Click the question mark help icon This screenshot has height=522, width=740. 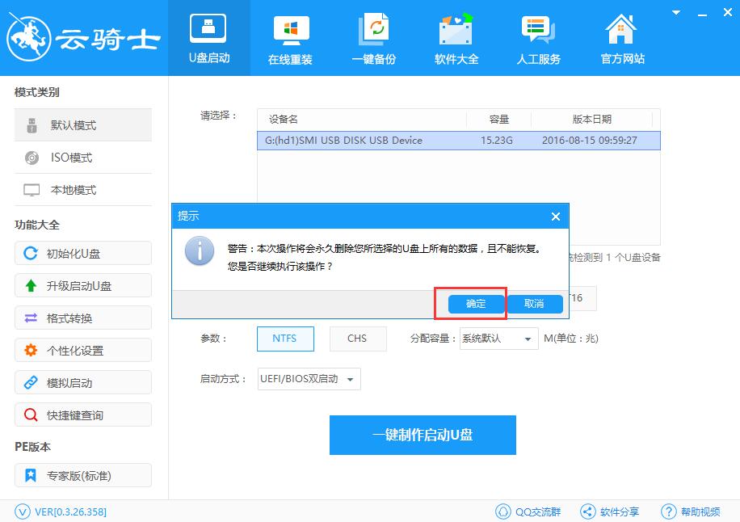669,511
